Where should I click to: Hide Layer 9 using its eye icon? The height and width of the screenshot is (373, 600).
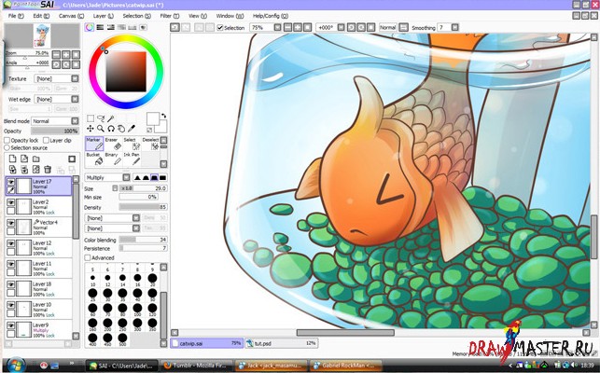point(11,325)
